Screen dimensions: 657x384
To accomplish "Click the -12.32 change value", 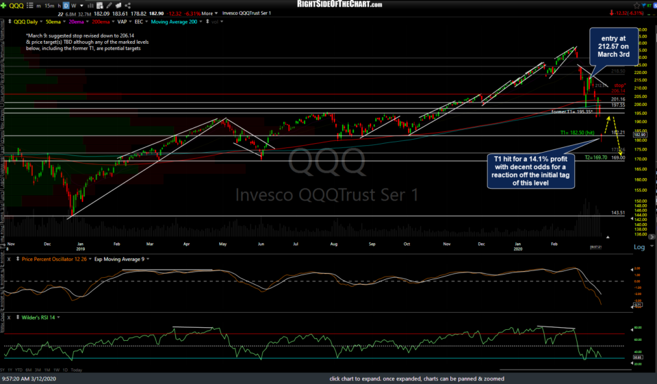I will click(175, 14).
